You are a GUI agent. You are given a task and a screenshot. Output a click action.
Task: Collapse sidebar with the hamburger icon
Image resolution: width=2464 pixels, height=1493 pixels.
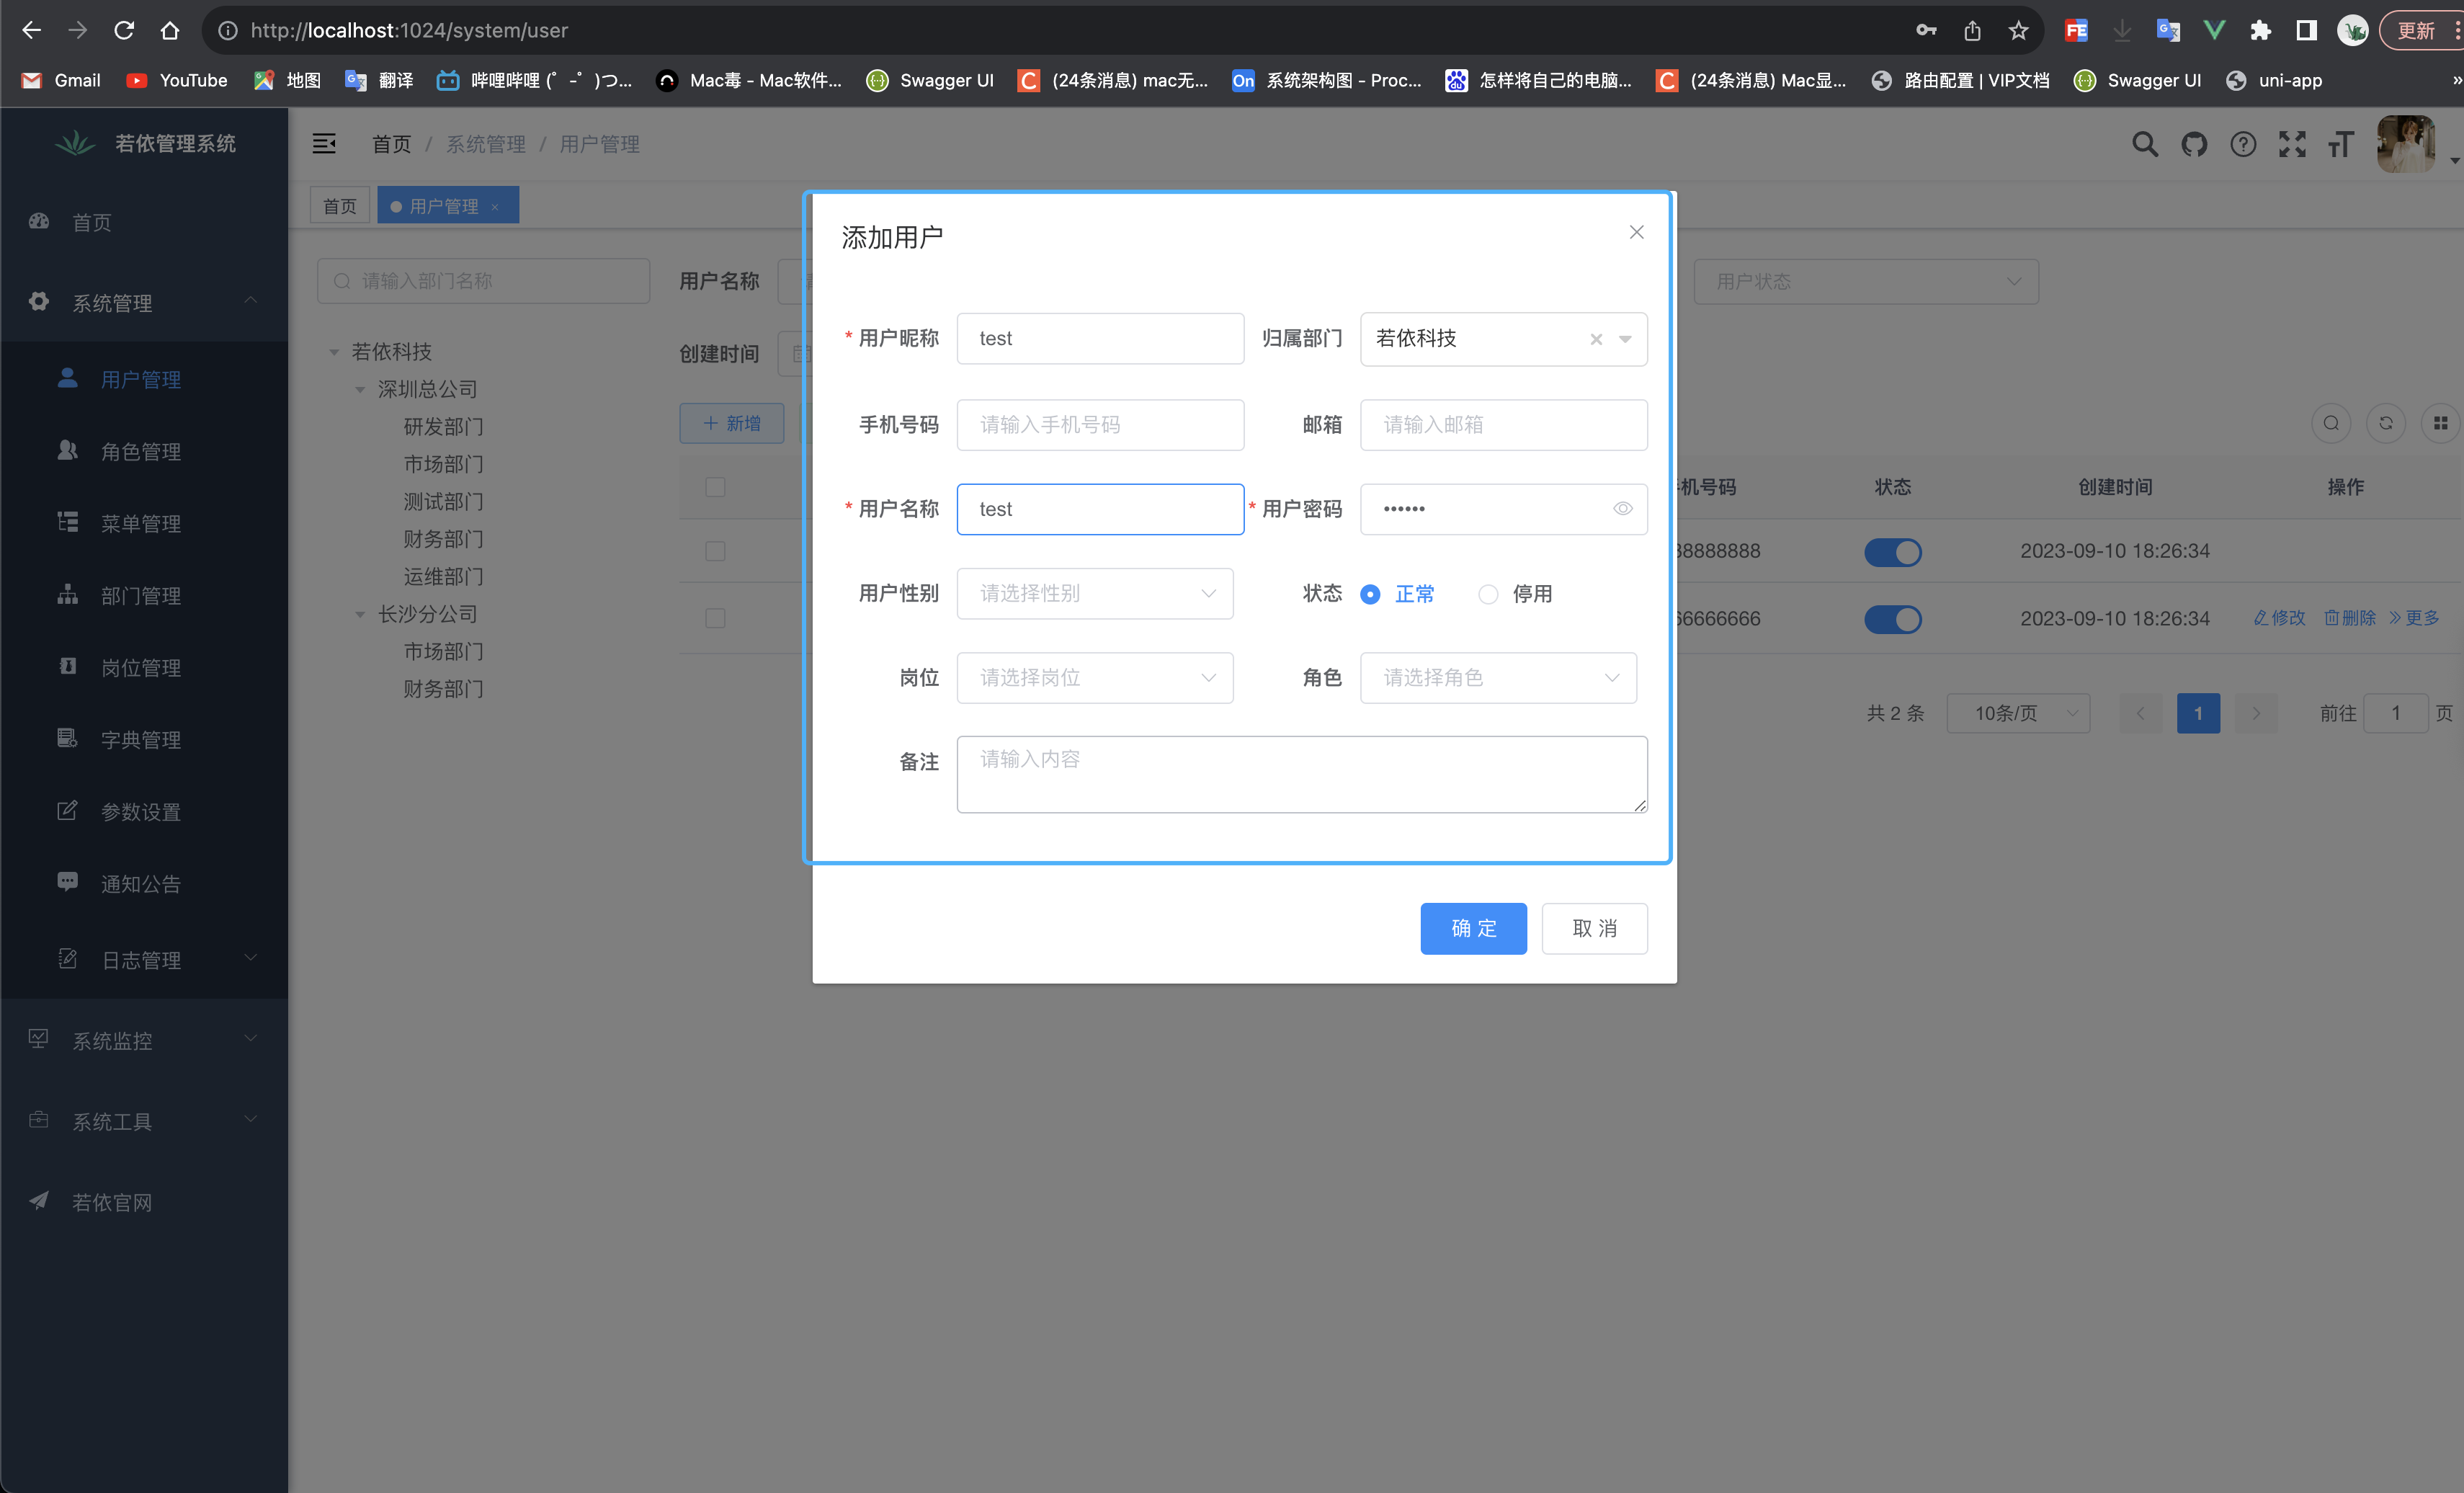324,144
